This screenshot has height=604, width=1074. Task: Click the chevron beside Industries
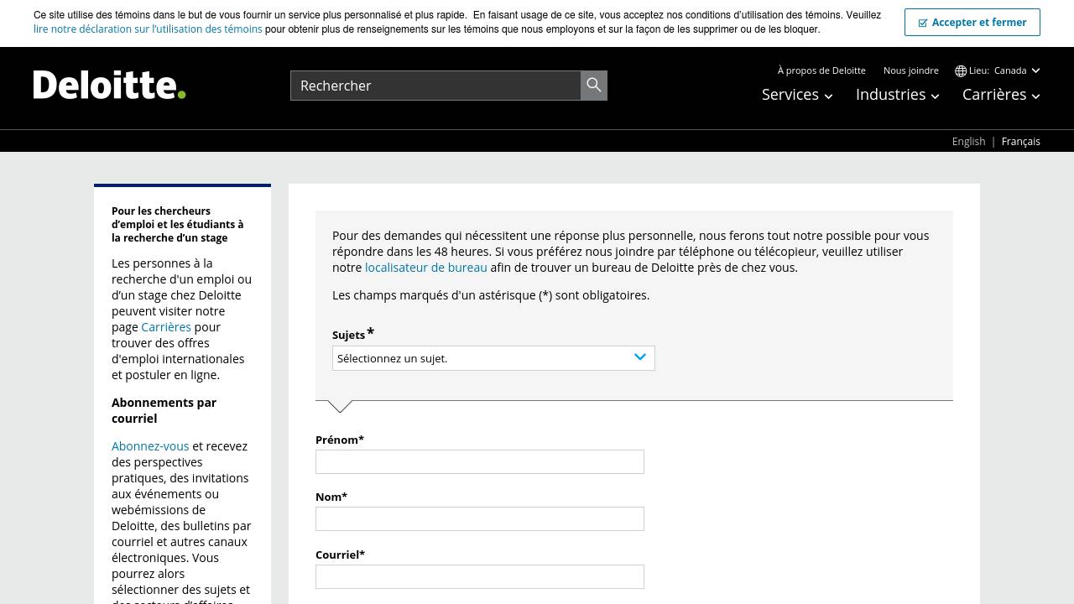click(935, 96)
